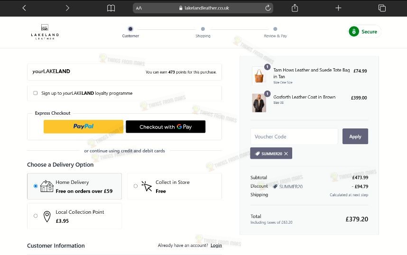Open the share sheet icon

point(295,8)
